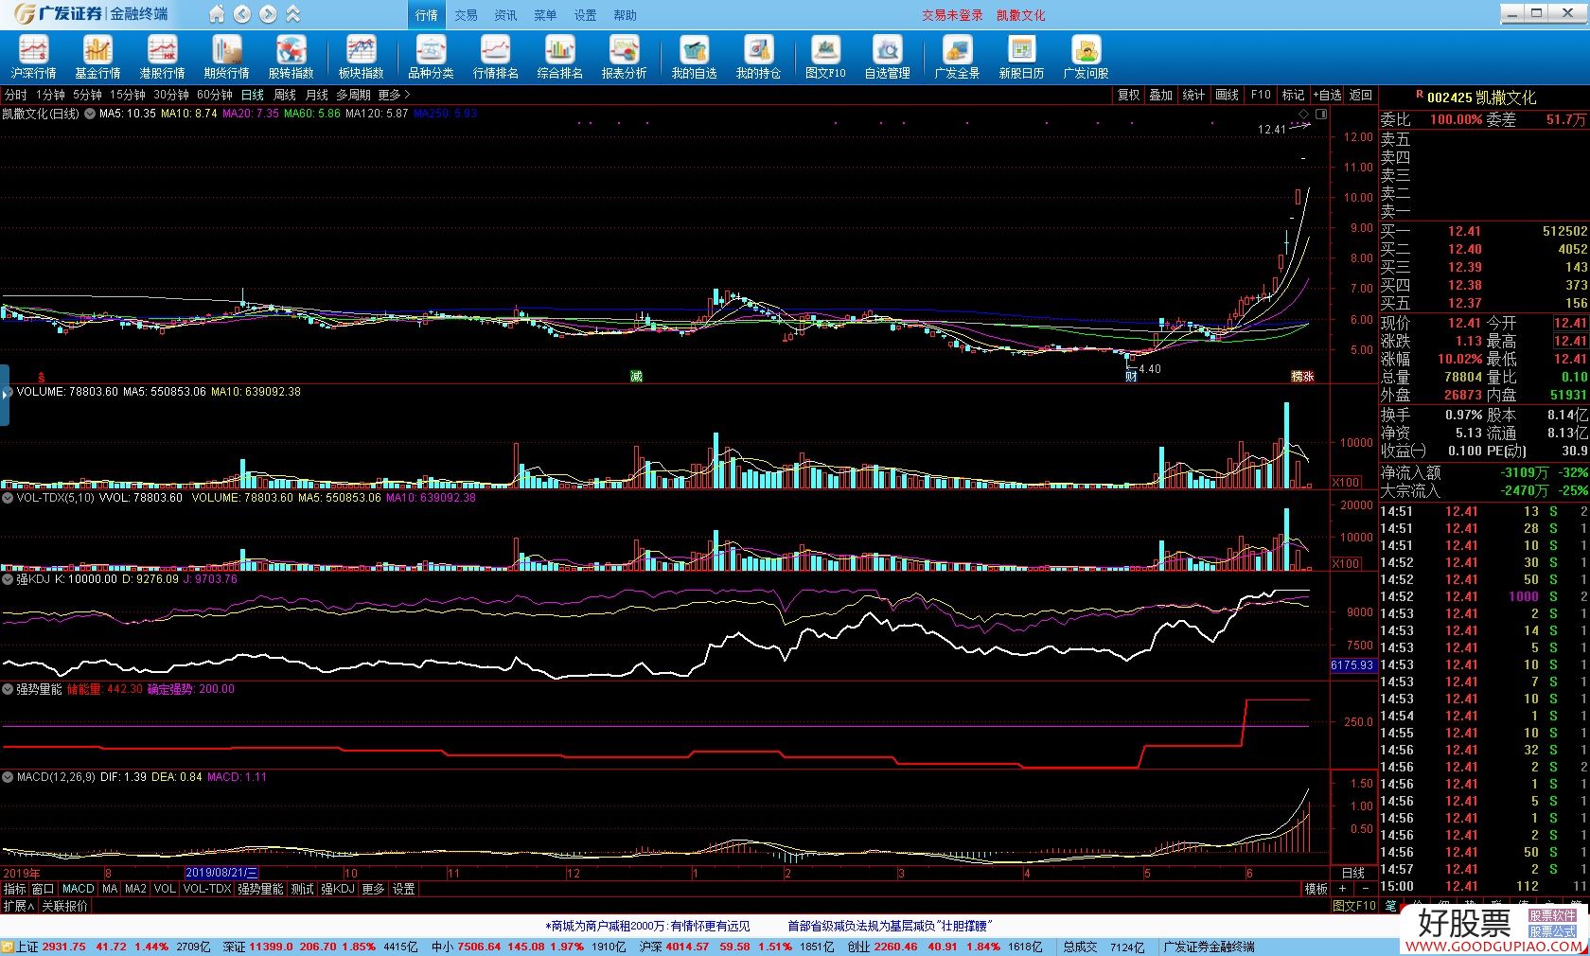Screen dimensions: 1590x956
Task: Open 品种分类 category icon
Action: coord(431,57)
